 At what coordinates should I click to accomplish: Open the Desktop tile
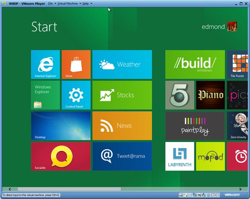pos(61,126)
